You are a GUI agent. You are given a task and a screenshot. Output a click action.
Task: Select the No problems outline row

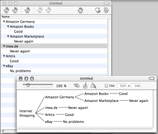point(54,71)
